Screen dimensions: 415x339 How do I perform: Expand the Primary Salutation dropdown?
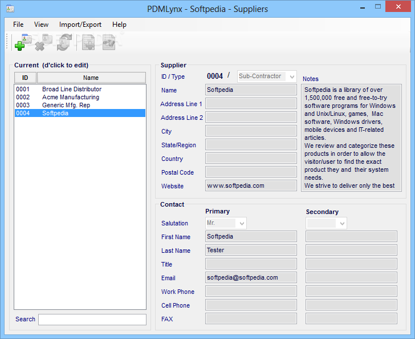pos(242,223)
